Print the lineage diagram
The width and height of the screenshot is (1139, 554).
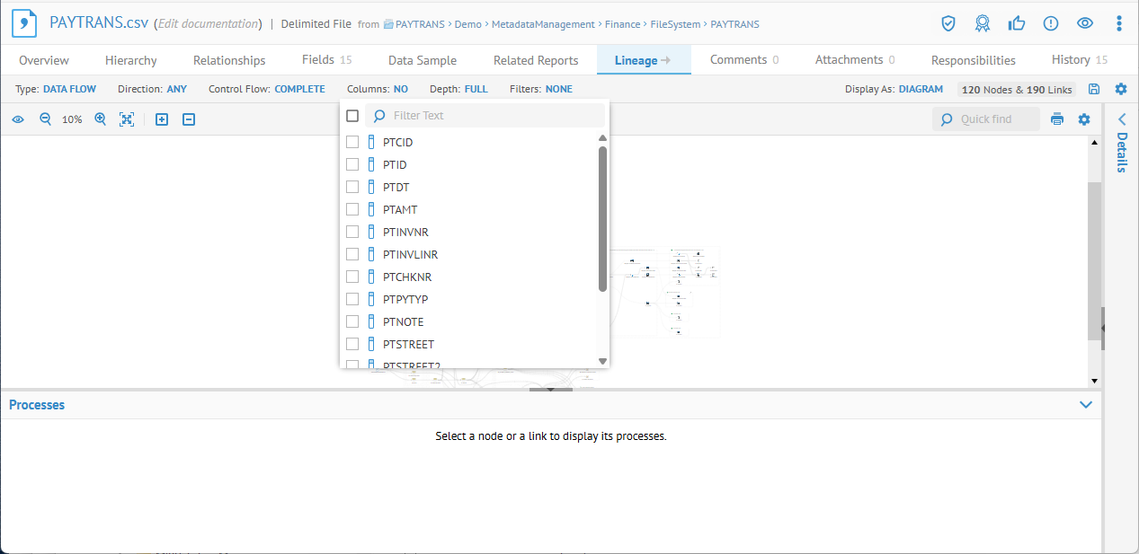[1057, 119]
